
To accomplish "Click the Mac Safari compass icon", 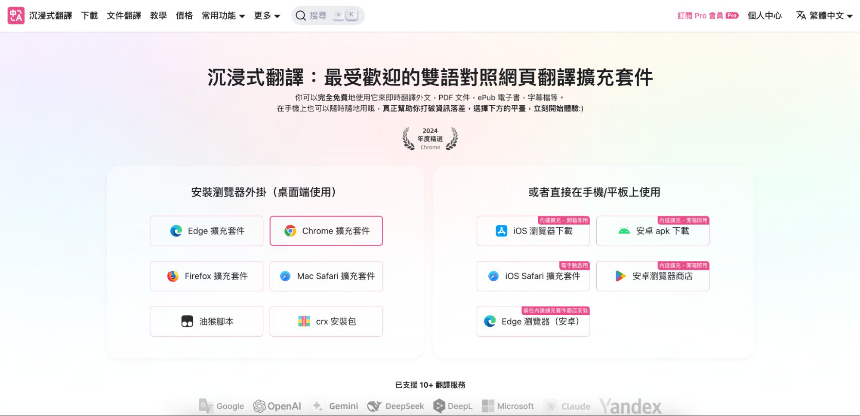I will [x=285, y=276].
